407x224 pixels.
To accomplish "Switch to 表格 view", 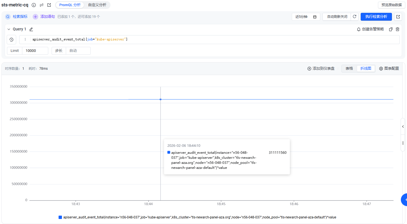I will 349,69.
